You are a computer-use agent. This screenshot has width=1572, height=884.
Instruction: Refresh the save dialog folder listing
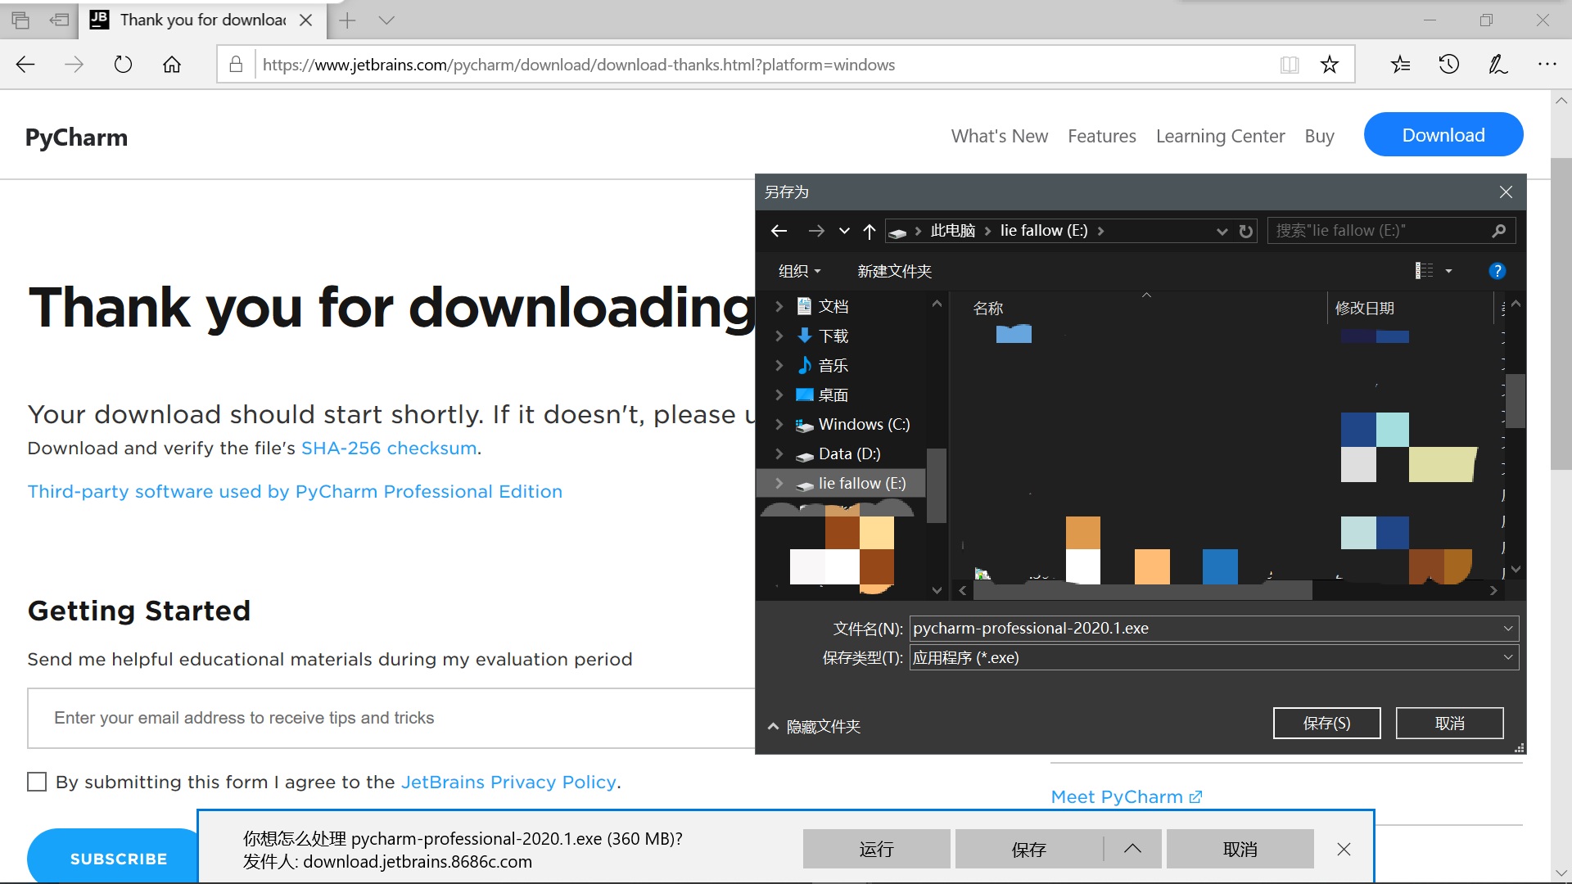[1246, 232]
